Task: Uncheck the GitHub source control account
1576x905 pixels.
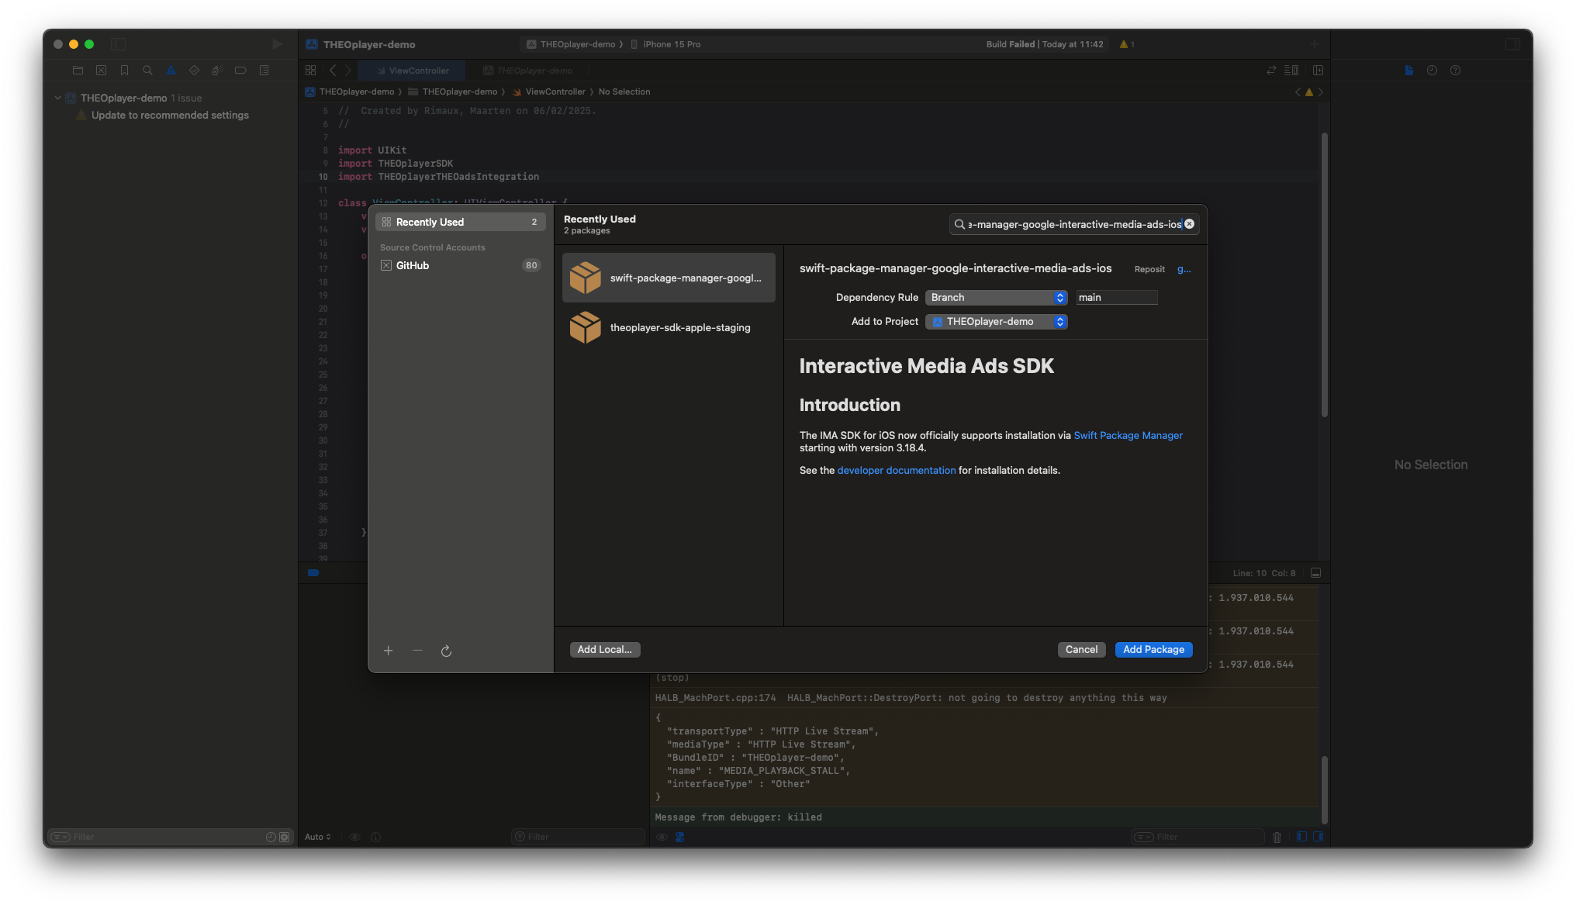Action: (x=387, y=265)
